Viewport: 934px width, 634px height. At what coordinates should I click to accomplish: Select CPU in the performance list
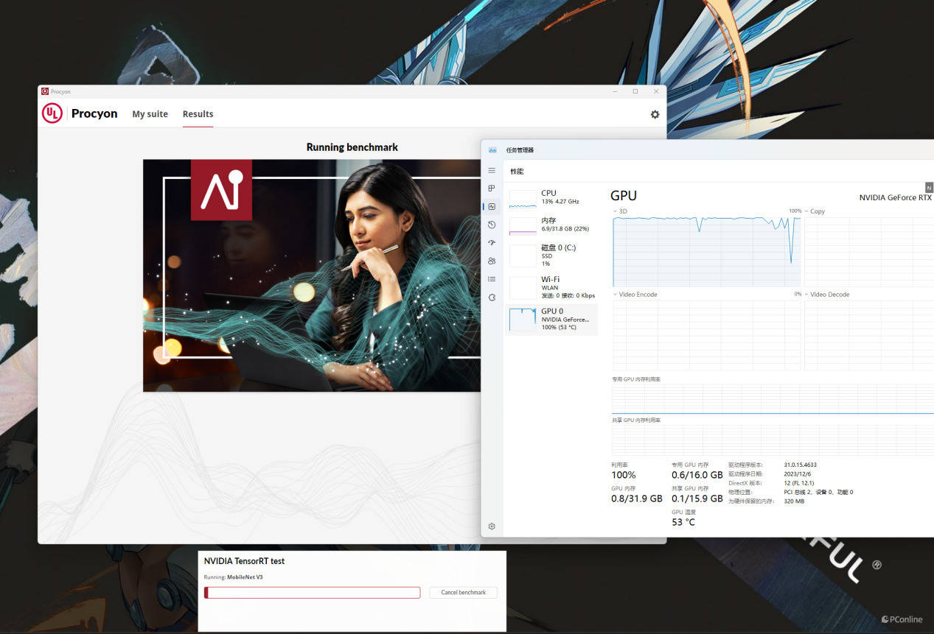click(x=551, y=197)
